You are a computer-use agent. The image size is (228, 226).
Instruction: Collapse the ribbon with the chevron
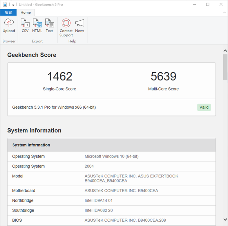coord(224,12)
